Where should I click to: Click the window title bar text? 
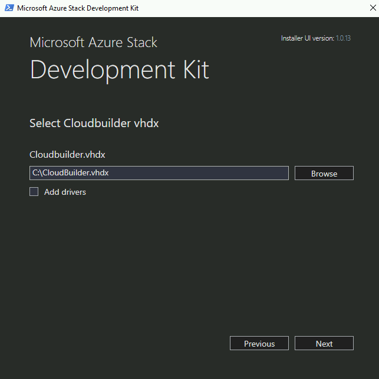coord(78,8)
